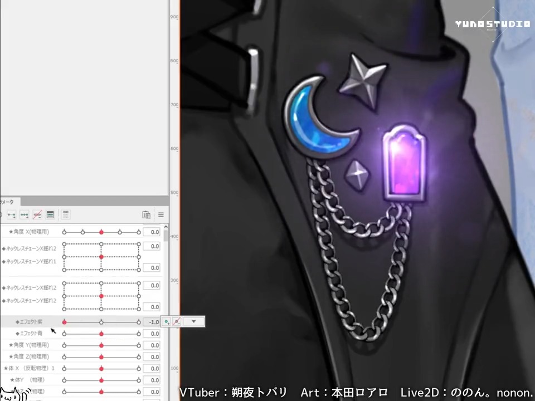Click the エフェクト紫 slider middle key point
Viewport: 535px width, 401px height.
pos(101,322)
